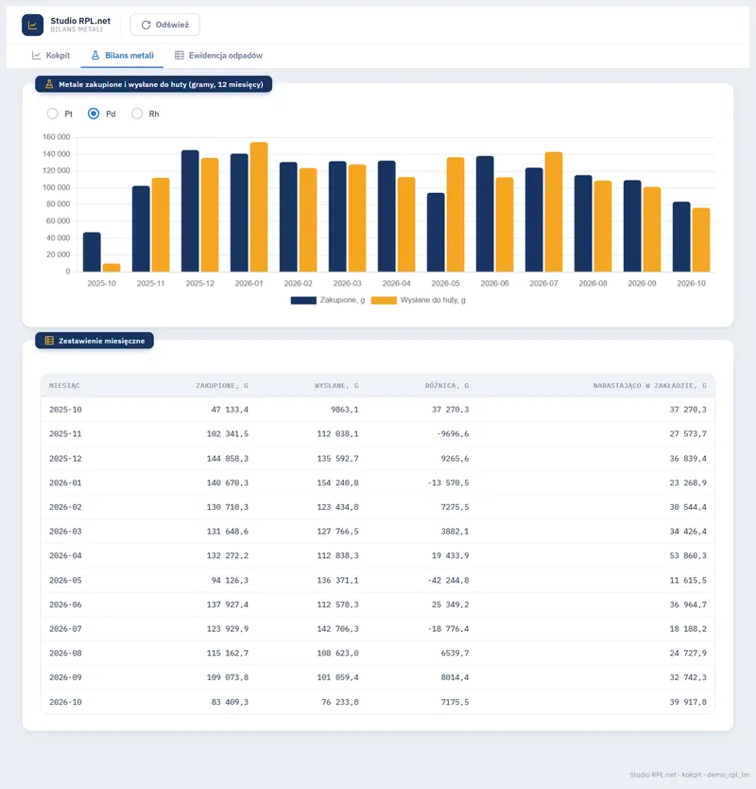Click the difference value -42 244,8
The width and height of the screenshot is (756, 789).
click(x=448, y=580)
